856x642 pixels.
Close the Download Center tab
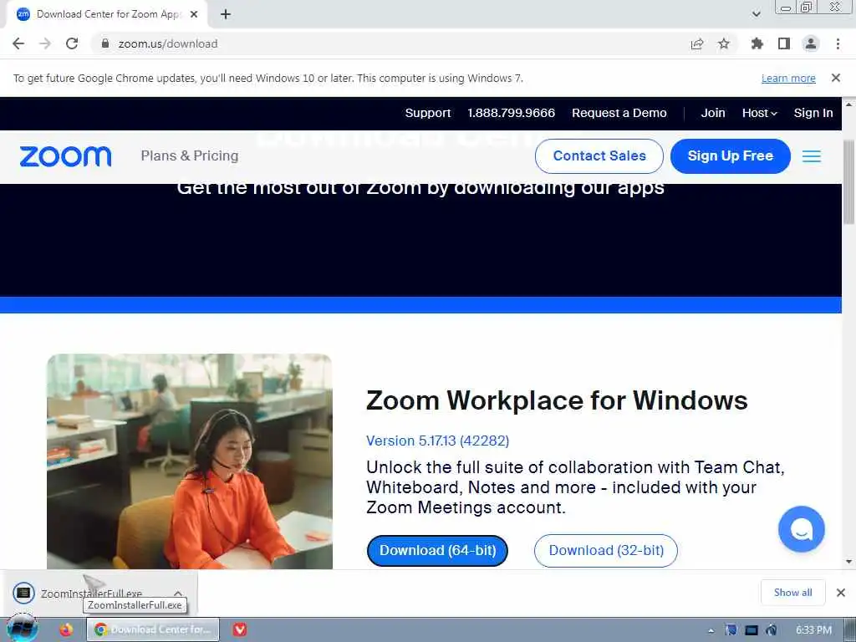pos(194,14)
